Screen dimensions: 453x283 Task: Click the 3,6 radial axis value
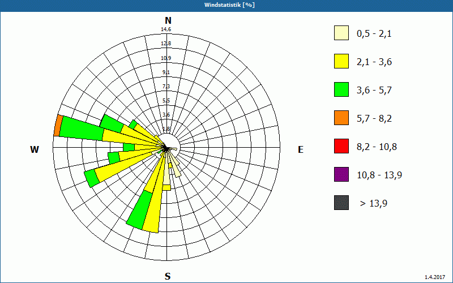click(166, 115)
